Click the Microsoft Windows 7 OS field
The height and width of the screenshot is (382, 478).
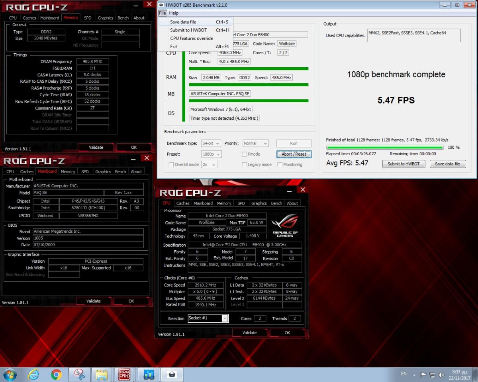(220, 109)
